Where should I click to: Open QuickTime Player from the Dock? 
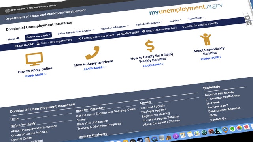pyautogui.click(x=155, y=139)
